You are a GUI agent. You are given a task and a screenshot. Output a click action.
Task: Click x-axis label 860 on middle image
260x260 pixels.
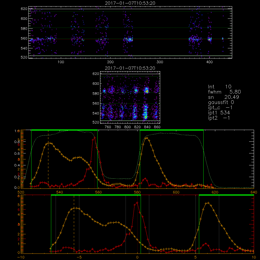tap(157, 127)
